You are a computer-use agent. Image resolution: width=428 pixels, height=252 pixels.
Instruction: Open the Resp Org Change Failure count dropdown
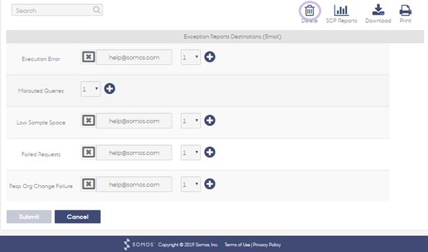(190, 184)
